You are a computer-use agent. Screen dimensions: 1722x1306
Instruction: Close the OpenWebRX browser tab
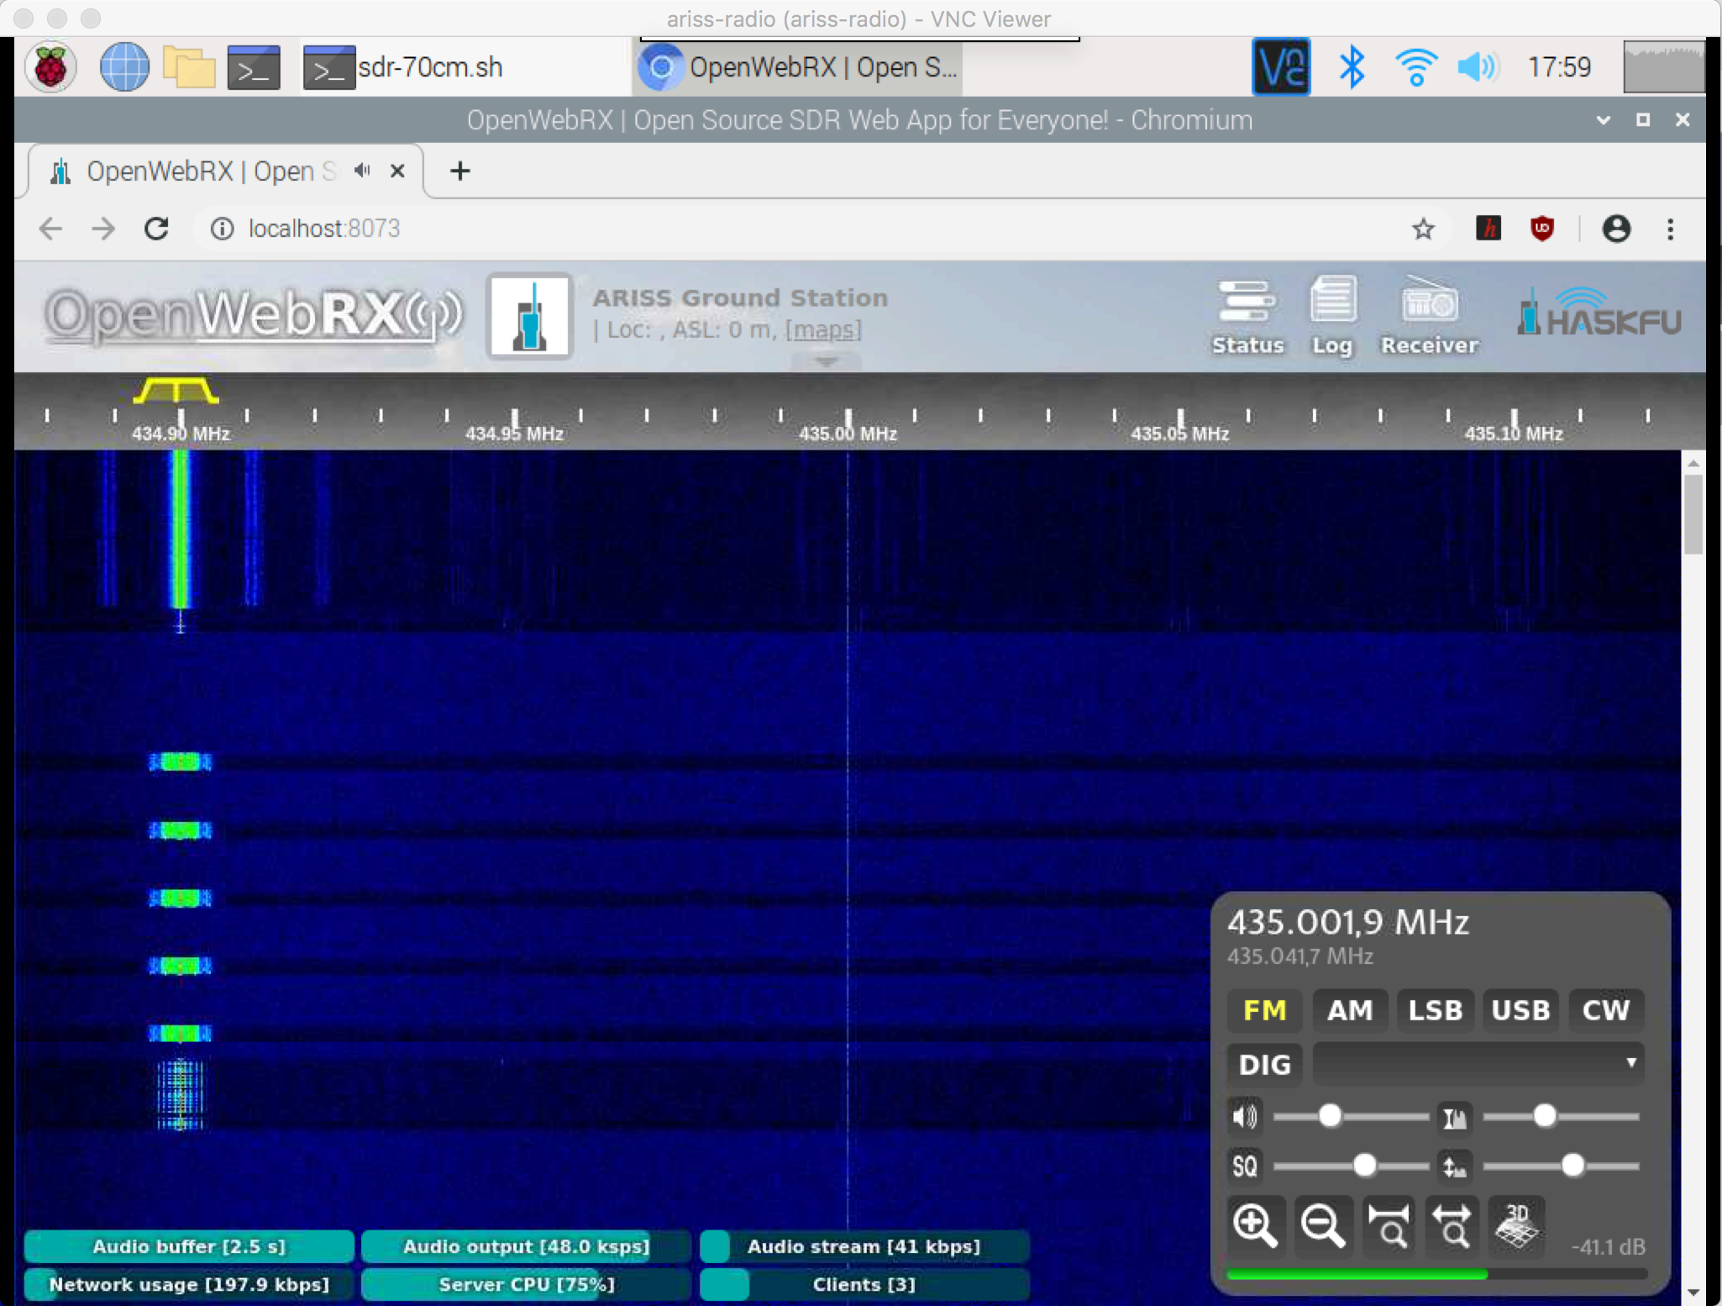coord(397,171)
